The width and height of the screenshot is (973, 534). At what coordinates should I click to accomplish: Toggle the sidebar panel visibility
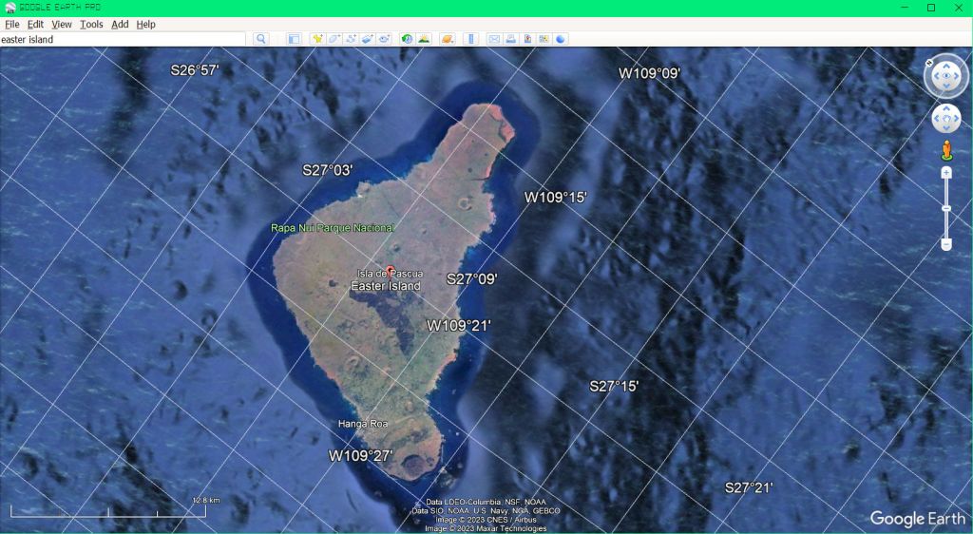294,39
